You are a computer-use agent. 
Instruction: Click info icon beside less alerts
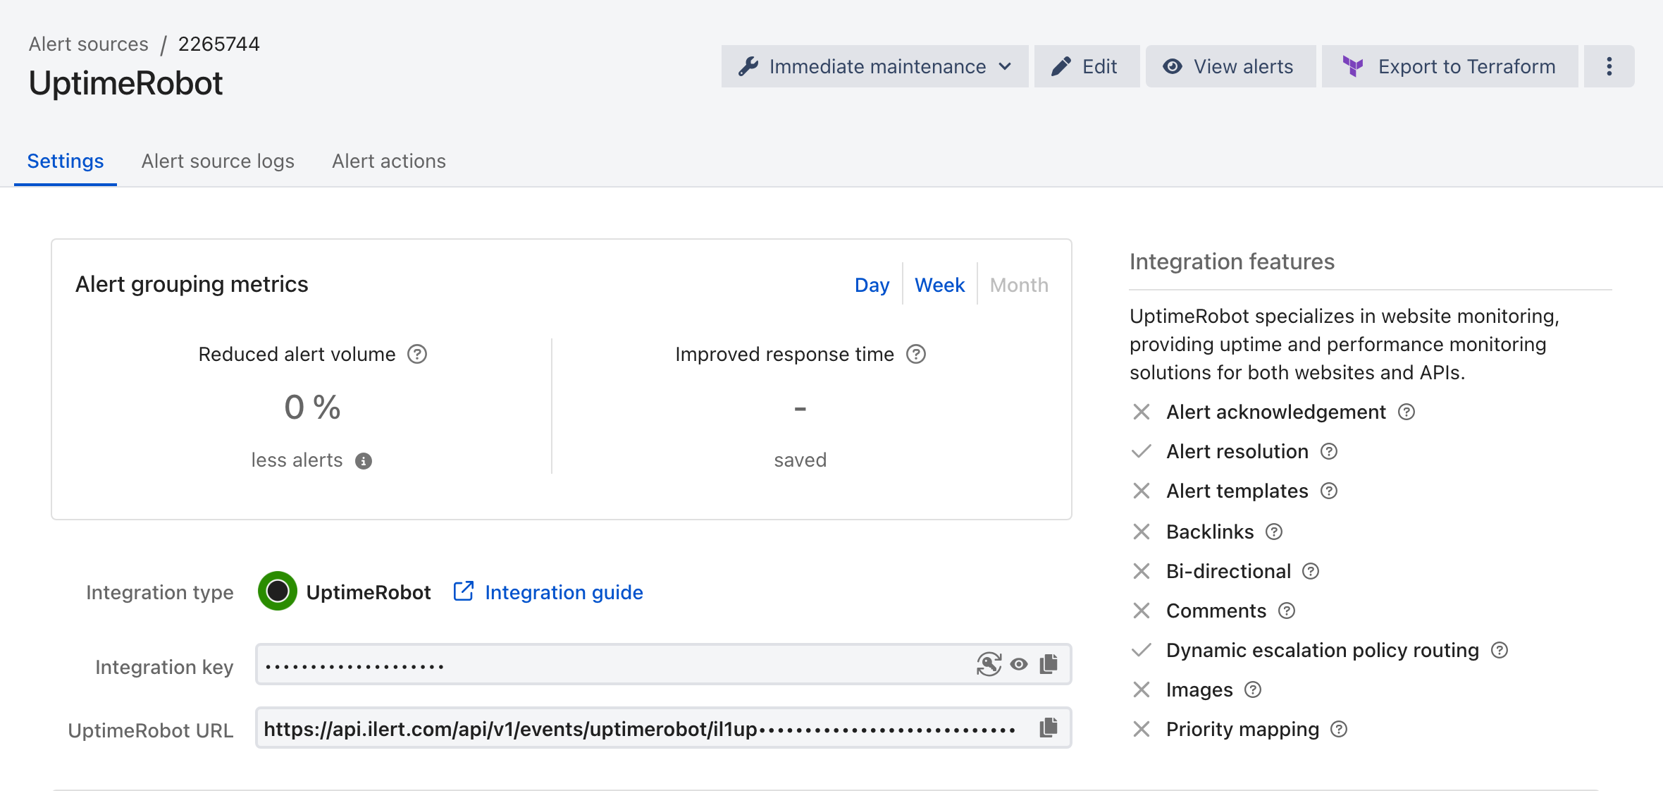363,461
